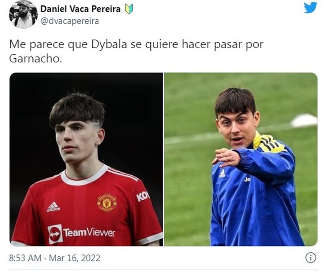Open the @dvacapereira handle link
The height and width of the screenshot is (272, 327).
69,21
